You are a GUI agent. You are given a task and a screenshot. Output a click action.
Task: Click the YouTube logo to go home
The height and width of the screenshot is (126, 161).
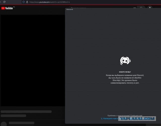[x=7, y=8]
